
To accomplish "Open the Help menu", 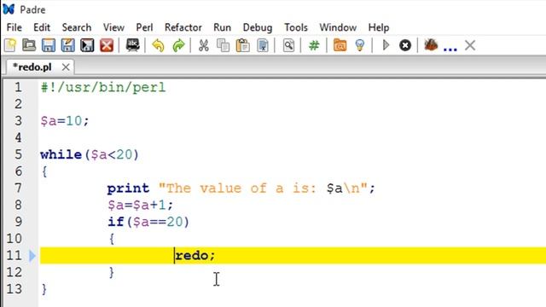I will (x=379, y=27).
